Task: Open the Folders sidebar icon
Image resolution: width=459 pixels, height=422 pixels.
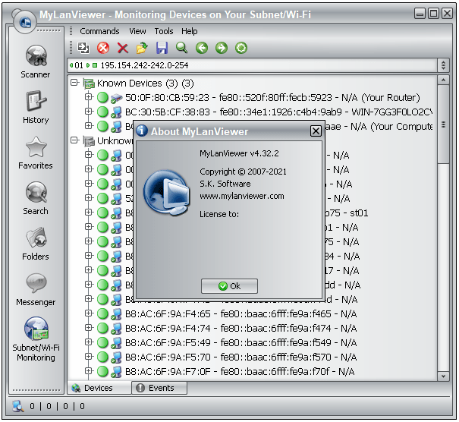Action: click(36, 238)
